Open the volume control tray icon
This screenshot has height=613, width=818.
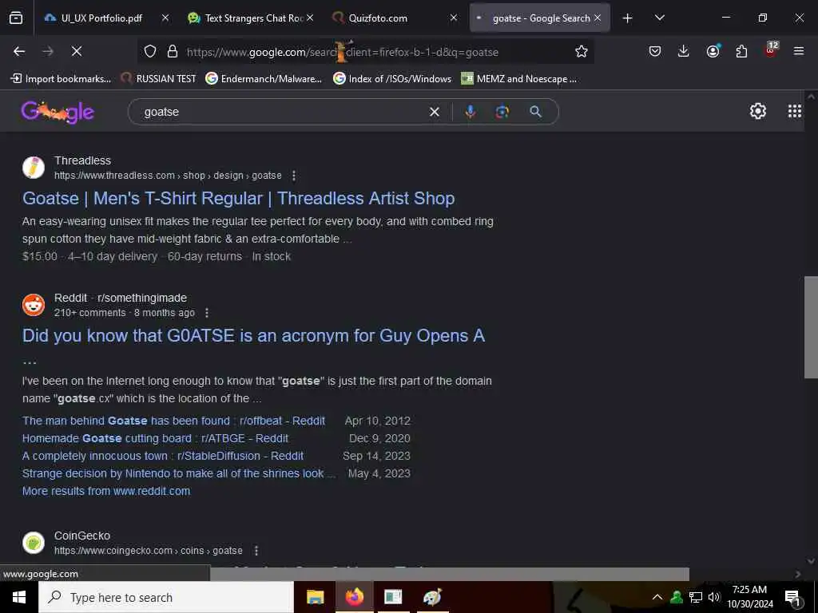(713, 597)
